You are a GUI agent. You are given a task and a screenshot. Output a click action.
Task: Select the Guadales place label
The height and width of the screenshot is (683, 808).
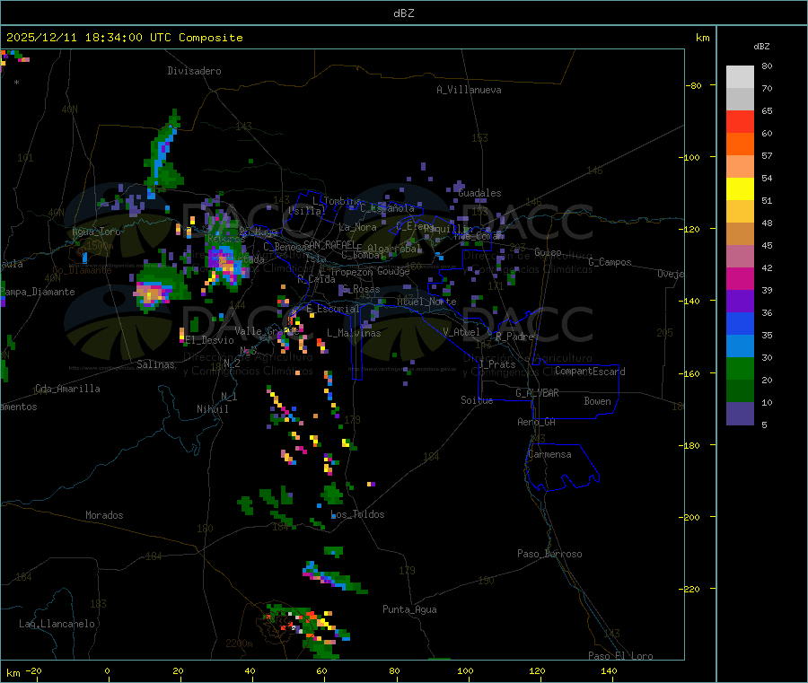(x=479, y=193)
